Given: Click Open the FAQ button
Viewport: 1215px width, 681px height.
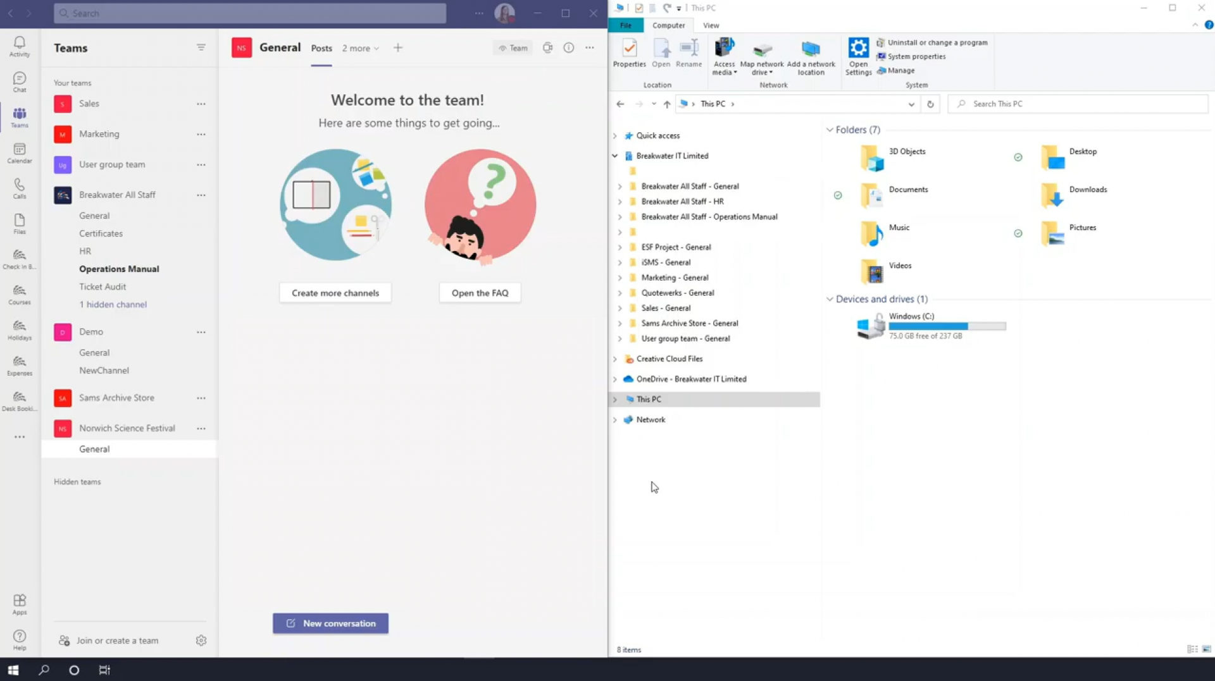Looking at the screenshot, I should tap(480, 293).
